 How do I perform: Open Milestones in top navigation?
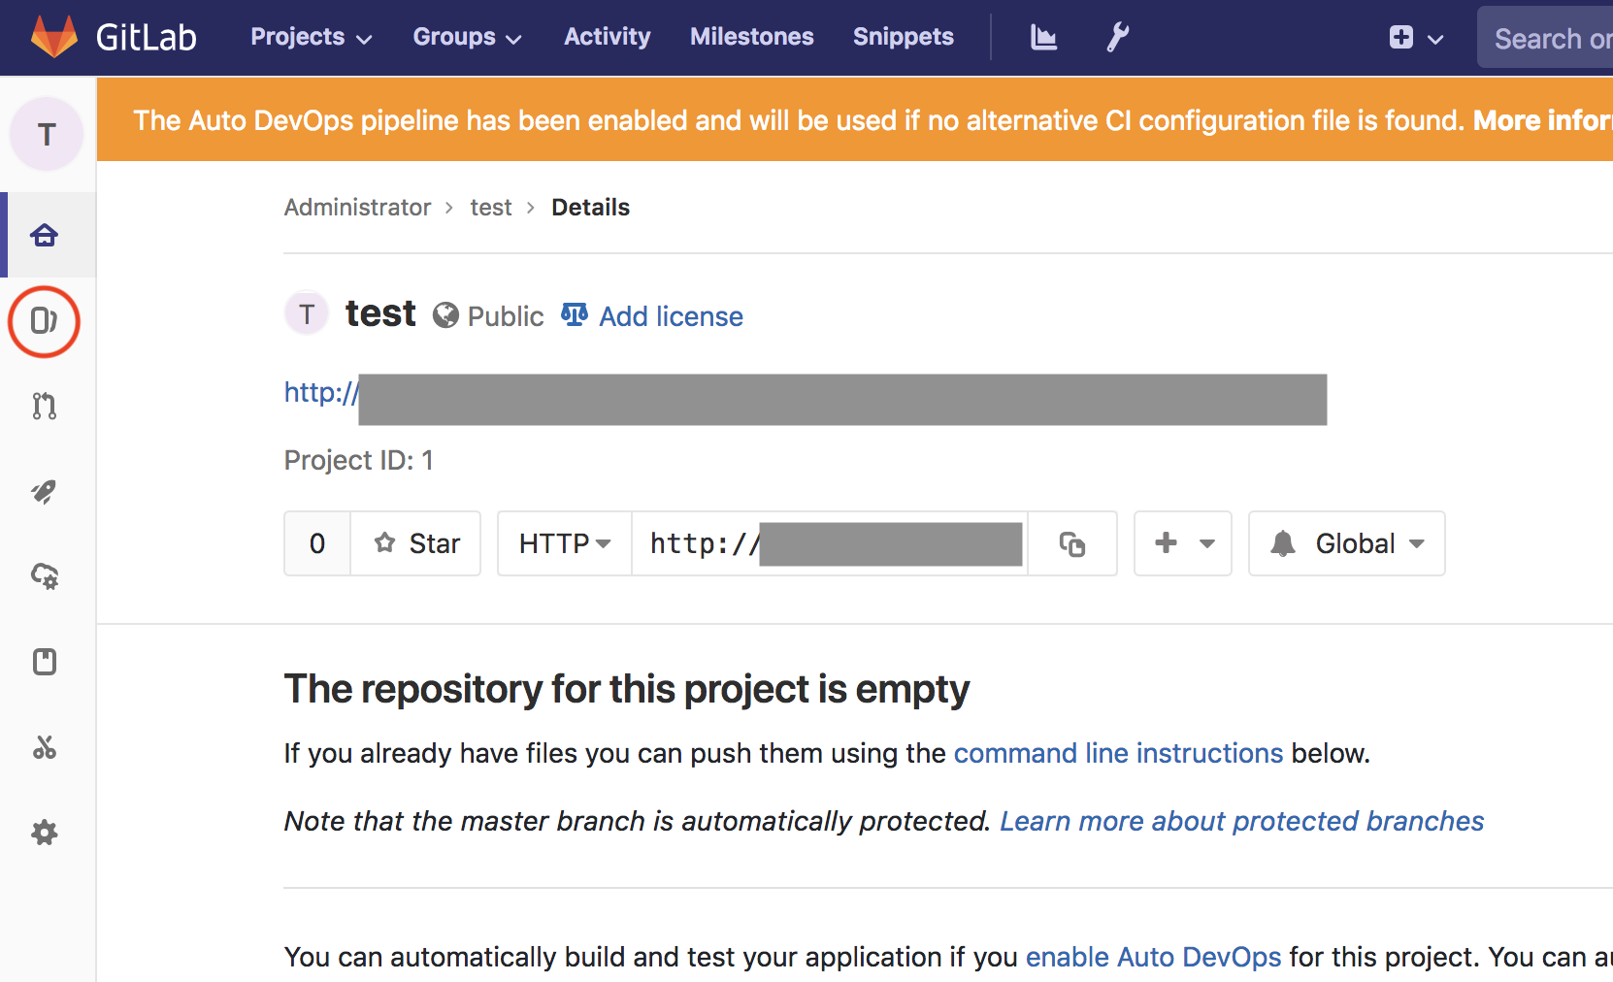(x=752, y=37)
